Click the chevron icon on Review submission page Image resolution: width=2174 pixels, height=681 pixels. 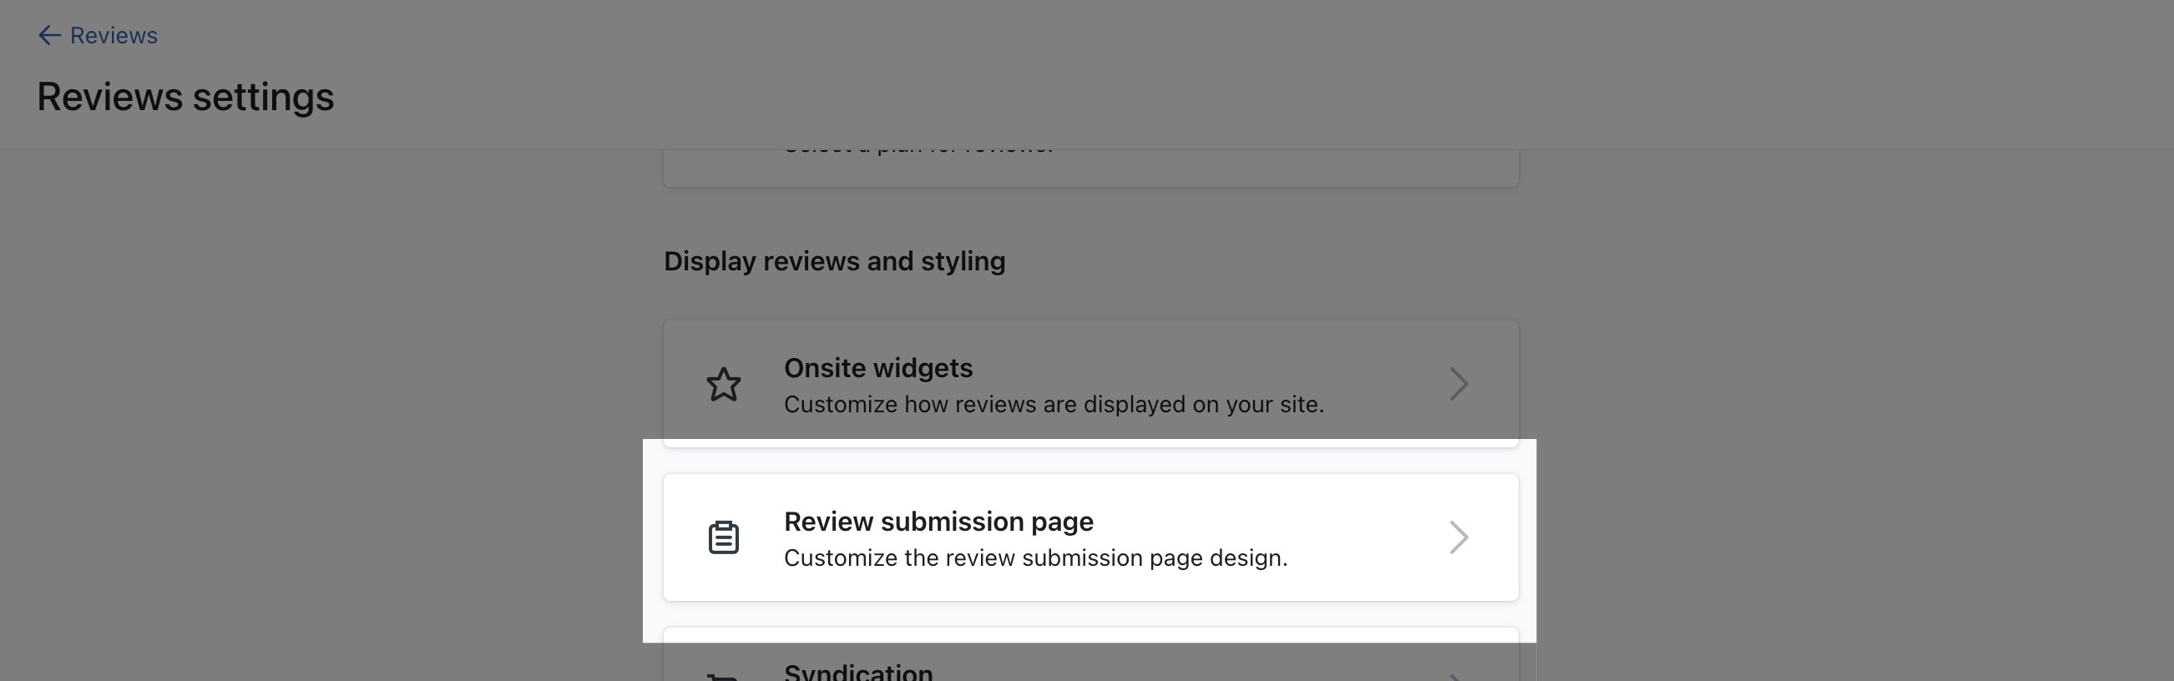pos(1460,537)
